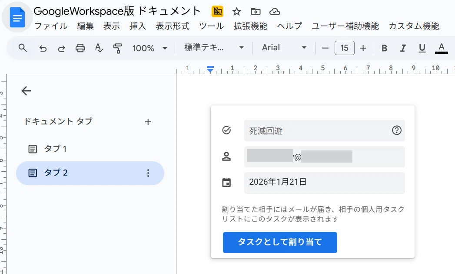455x274 pixels.
Task: Open the 表示 menu
Action: point(111,26)
